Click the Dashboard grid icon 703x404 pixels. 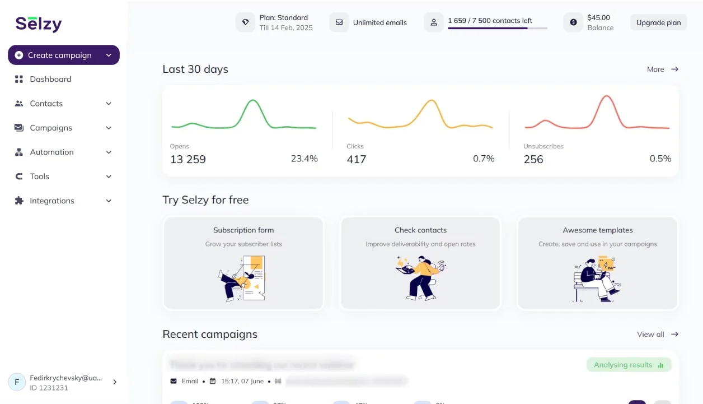tap(19, 79)
